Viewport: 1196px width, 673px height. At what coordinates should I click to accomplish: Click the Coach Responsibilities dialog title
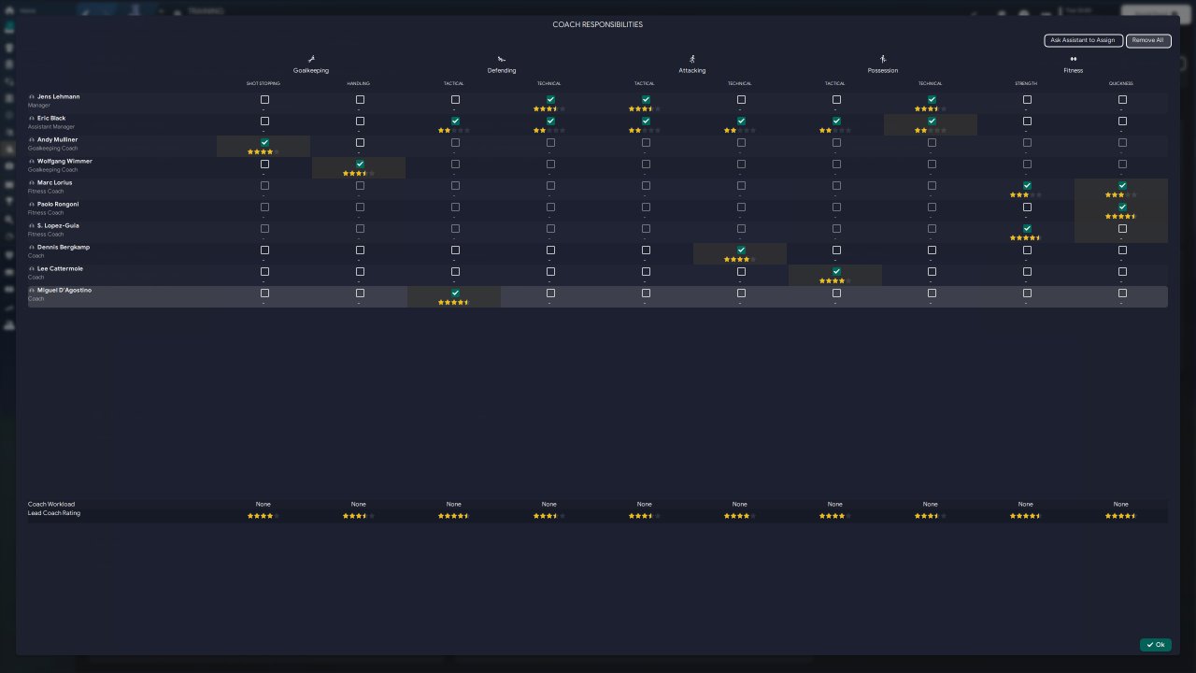598,24
